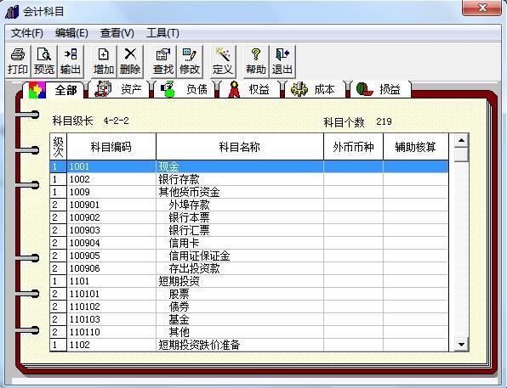Select the 负债 tab
This screenshot has height=388, width=507.
click(x=185, y=89)
